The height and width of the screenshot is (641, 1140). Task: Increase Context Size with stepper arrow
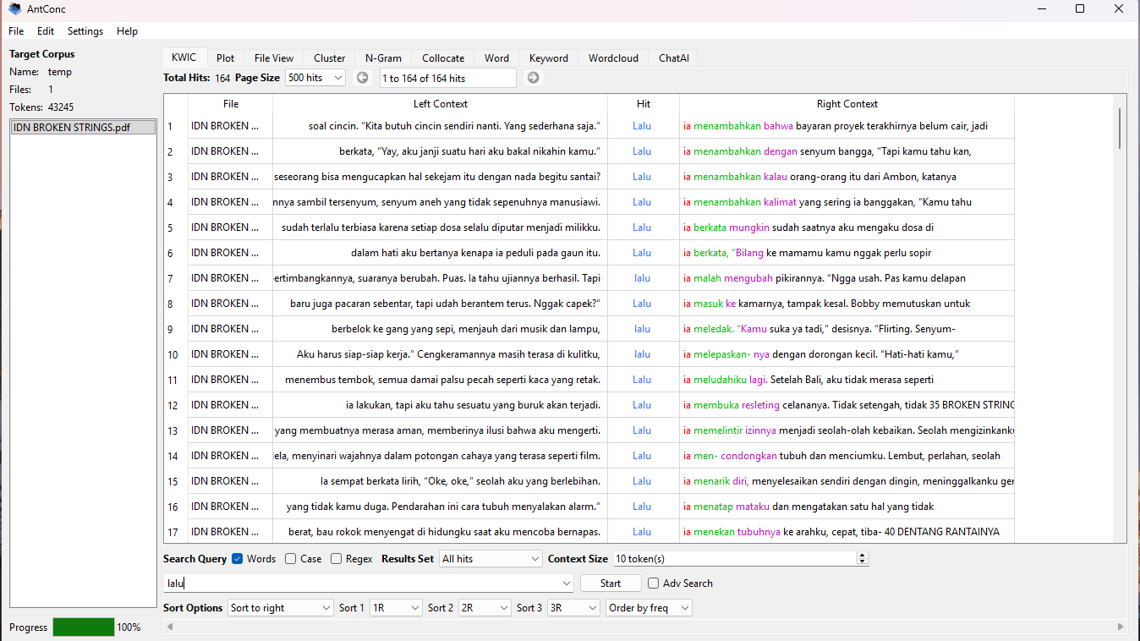point(862,556)
